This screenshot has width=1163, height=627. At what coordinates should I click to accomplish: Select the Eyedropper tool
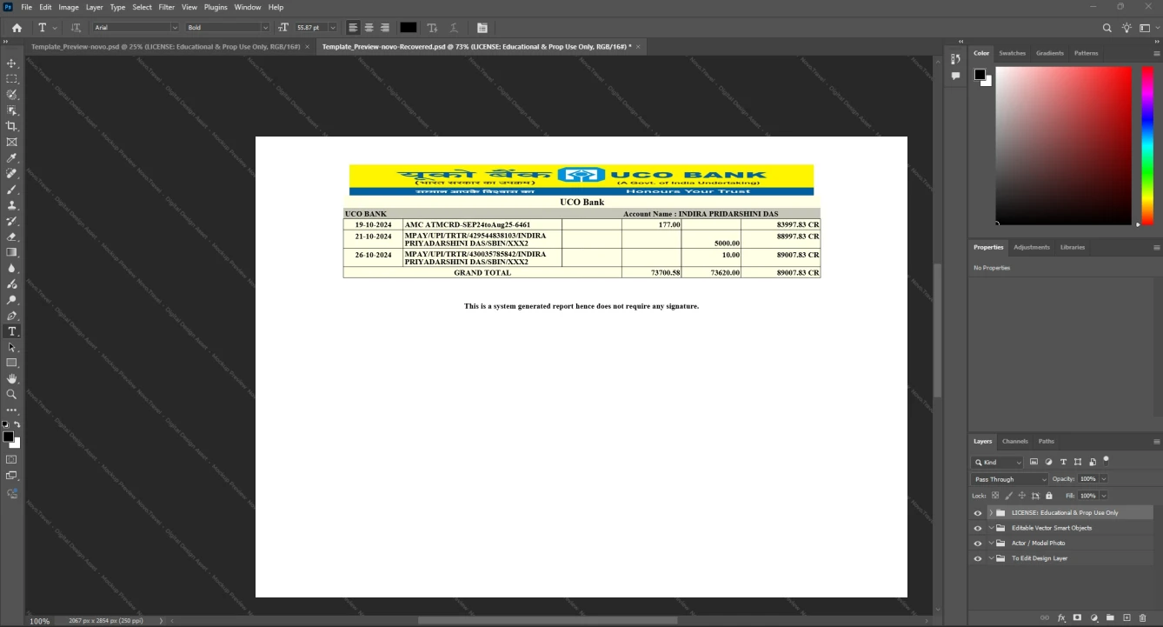point(11,158)
